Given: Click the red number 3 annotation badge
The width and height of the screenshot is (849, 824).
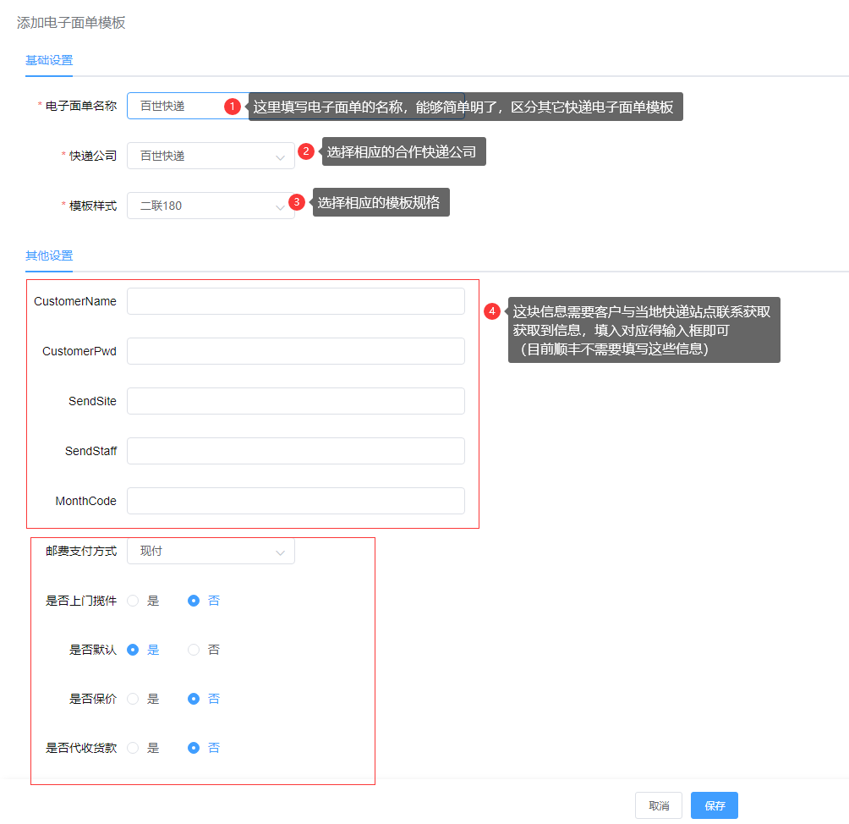Looking at the screenshot, I should click(x=297, y=202).
